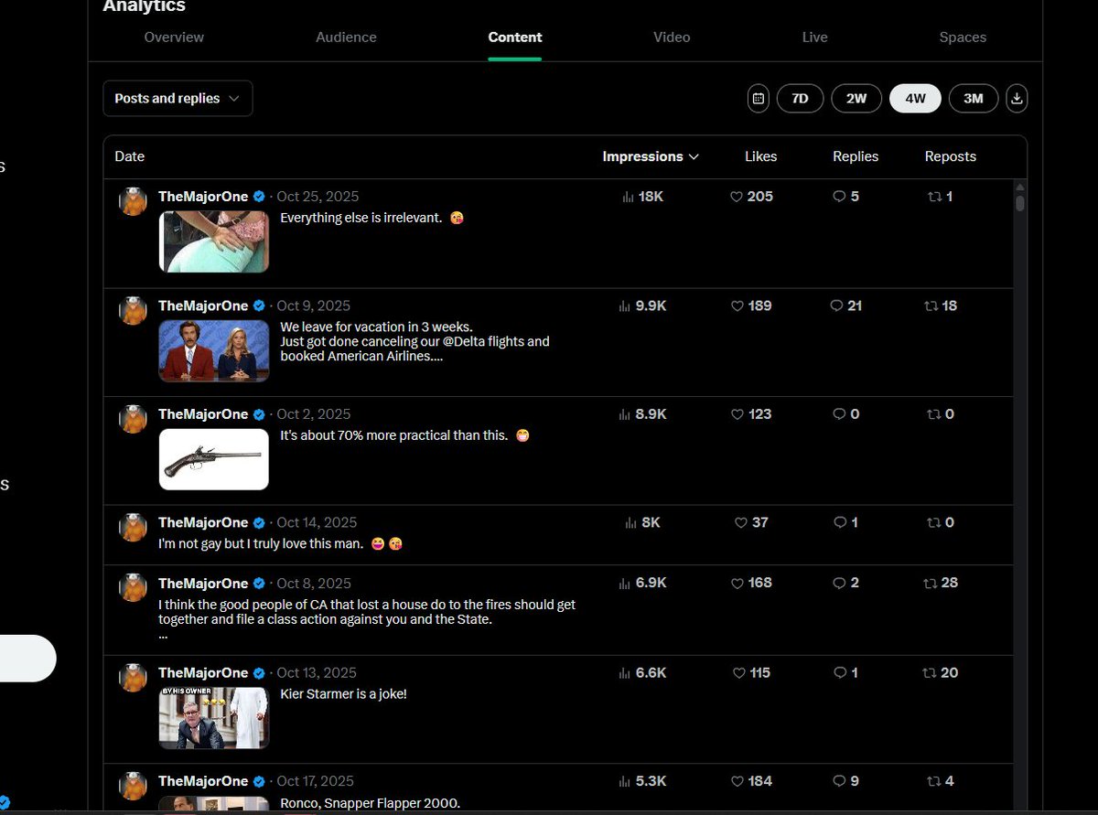Click post text "It's about 70% more practical than this."

tap(393, 435)
